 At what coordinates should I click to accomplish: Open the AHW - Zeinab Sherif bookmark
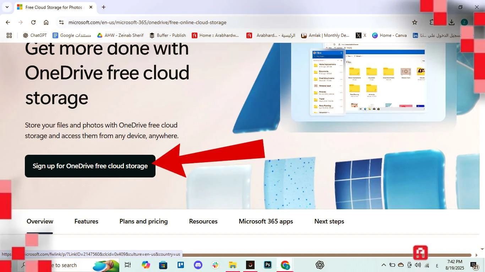click(x=120, y=35)
